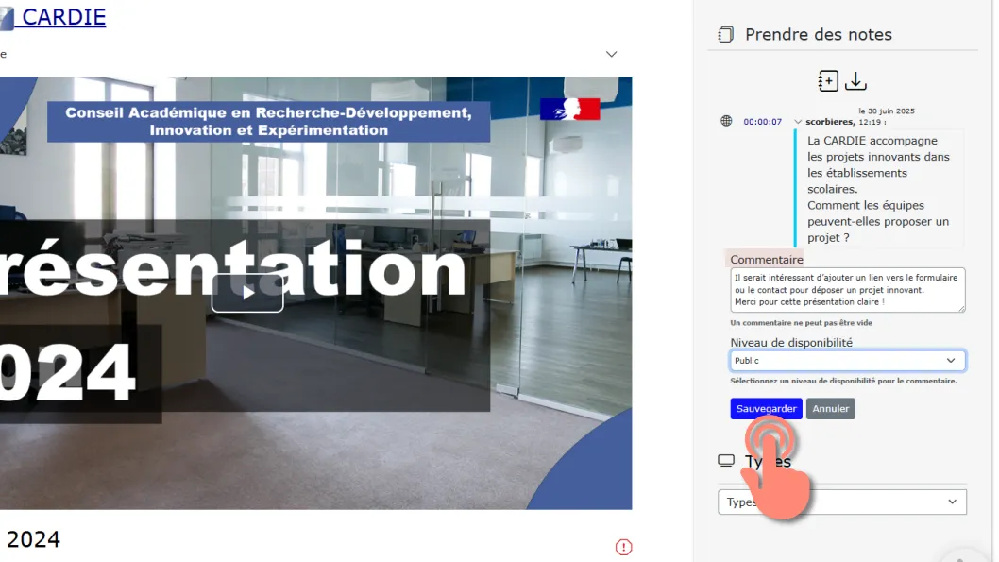Click the 'Niveau de disponibilité' label

click(x=790, y=343)
